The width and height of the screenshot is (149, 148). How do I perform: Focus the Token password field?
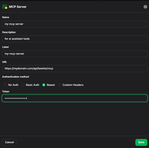point(74,98)
